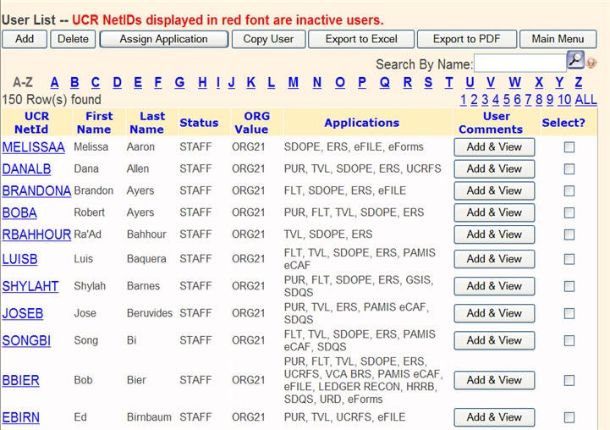
Task: Select the checkbox in the BBIER row
Action: 569,381
